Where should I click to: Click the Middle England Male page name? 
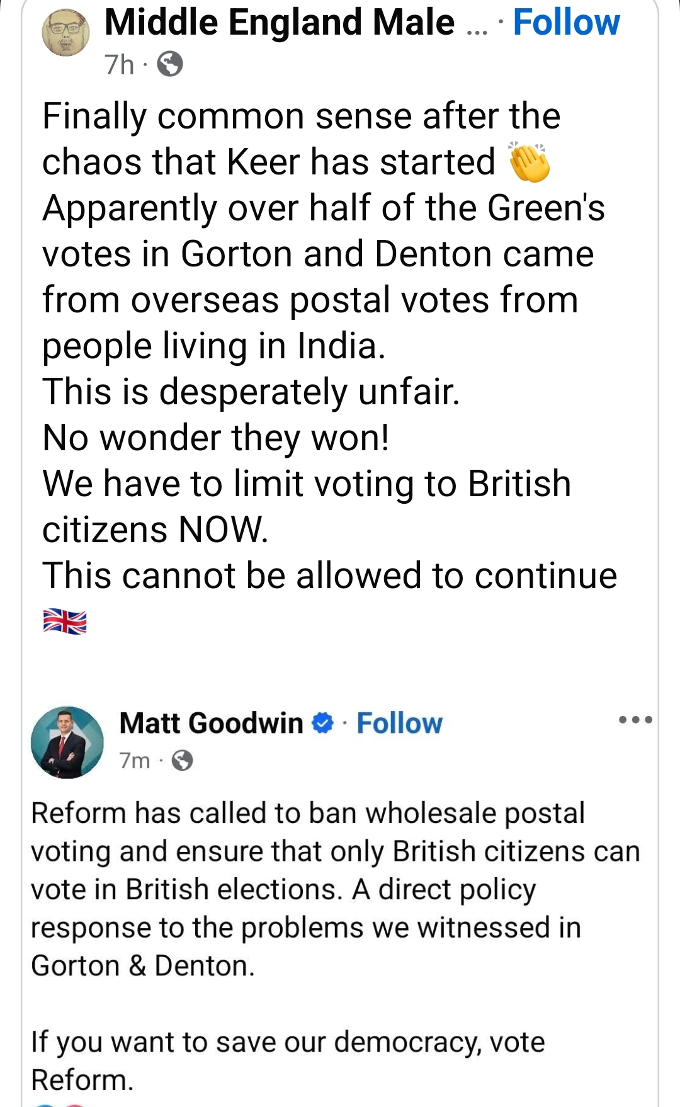(x=279, y=23)
